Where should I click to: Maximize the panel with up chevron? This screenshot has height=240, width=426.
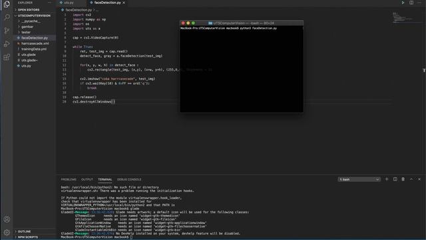pos(411,179)
